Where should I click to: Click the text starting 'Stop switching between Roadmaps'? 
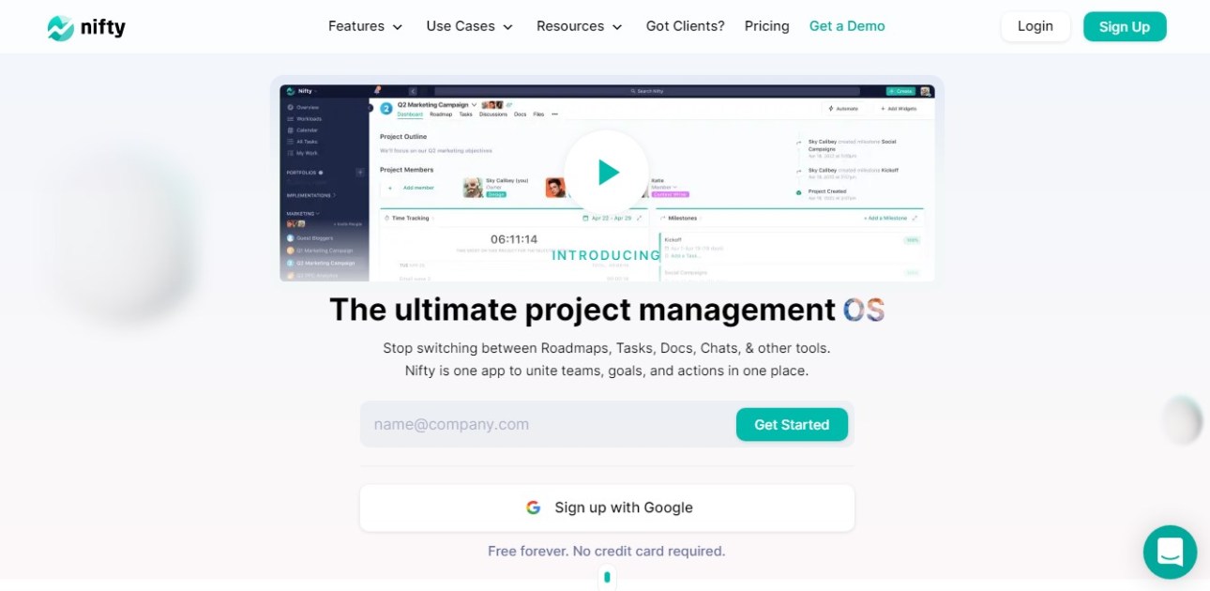[x=607, y=348]
